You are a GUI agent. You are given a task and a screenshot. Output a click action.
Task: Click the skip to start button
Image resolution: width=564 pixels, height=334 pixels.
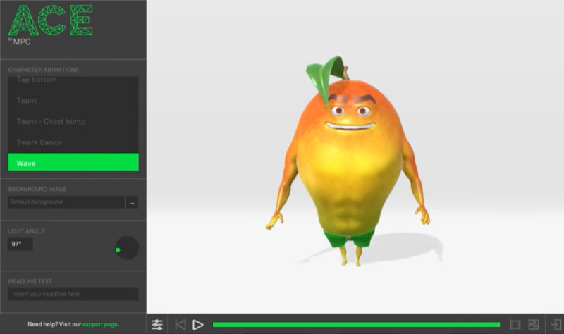click(180, 325)
